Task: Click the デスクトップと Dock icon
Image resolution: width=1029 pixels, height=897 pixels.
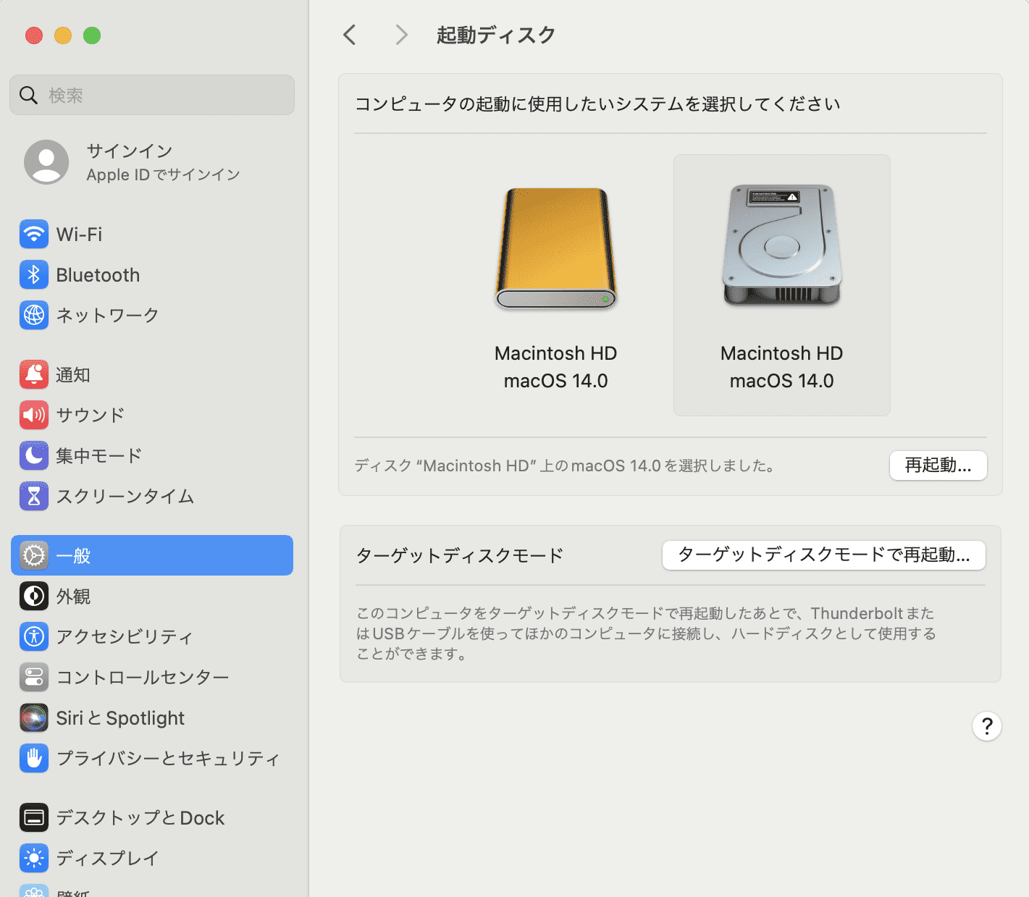Action: (x=34, y=818)
